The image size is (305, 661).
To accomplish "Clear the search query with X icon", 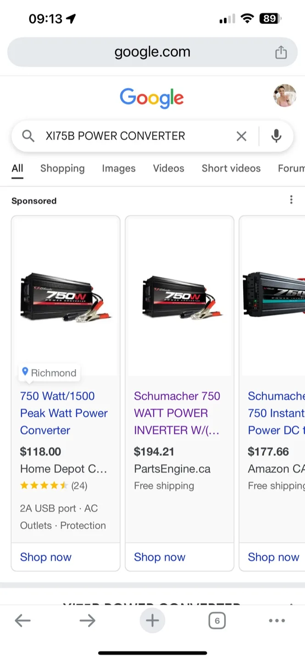I will (241, 136).
